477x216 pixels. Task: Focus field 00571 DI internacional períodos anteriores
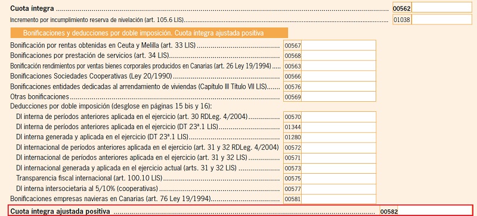pyautogui.click(x=339, y=158)
